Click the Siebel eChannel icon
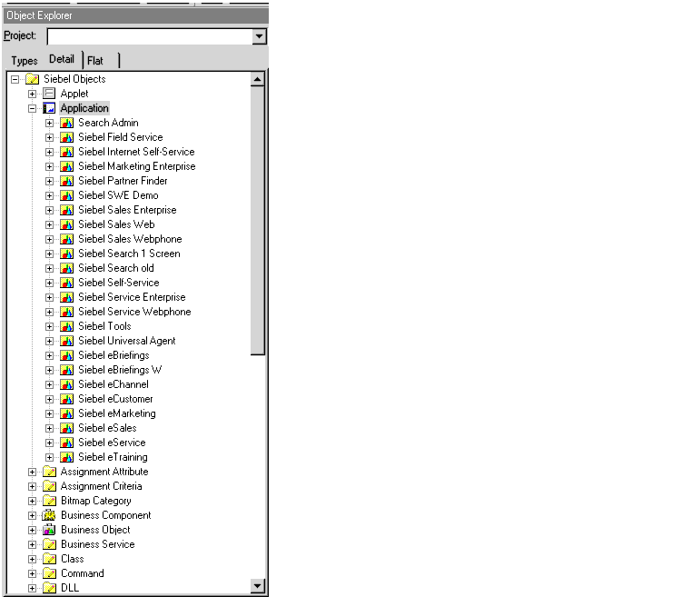681x597 pixels. (x=66, y=384)
